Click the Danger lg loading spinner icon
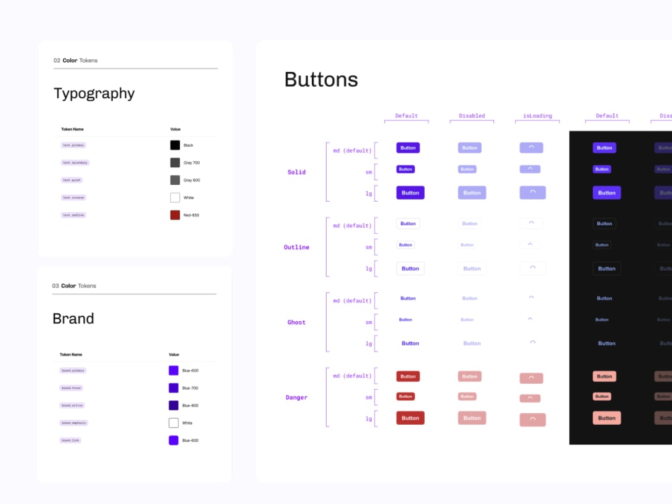 (x=532, y=419)
